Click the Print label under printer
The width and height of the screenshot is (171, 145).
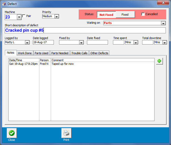pyautogui.click(x=66, y=140)
